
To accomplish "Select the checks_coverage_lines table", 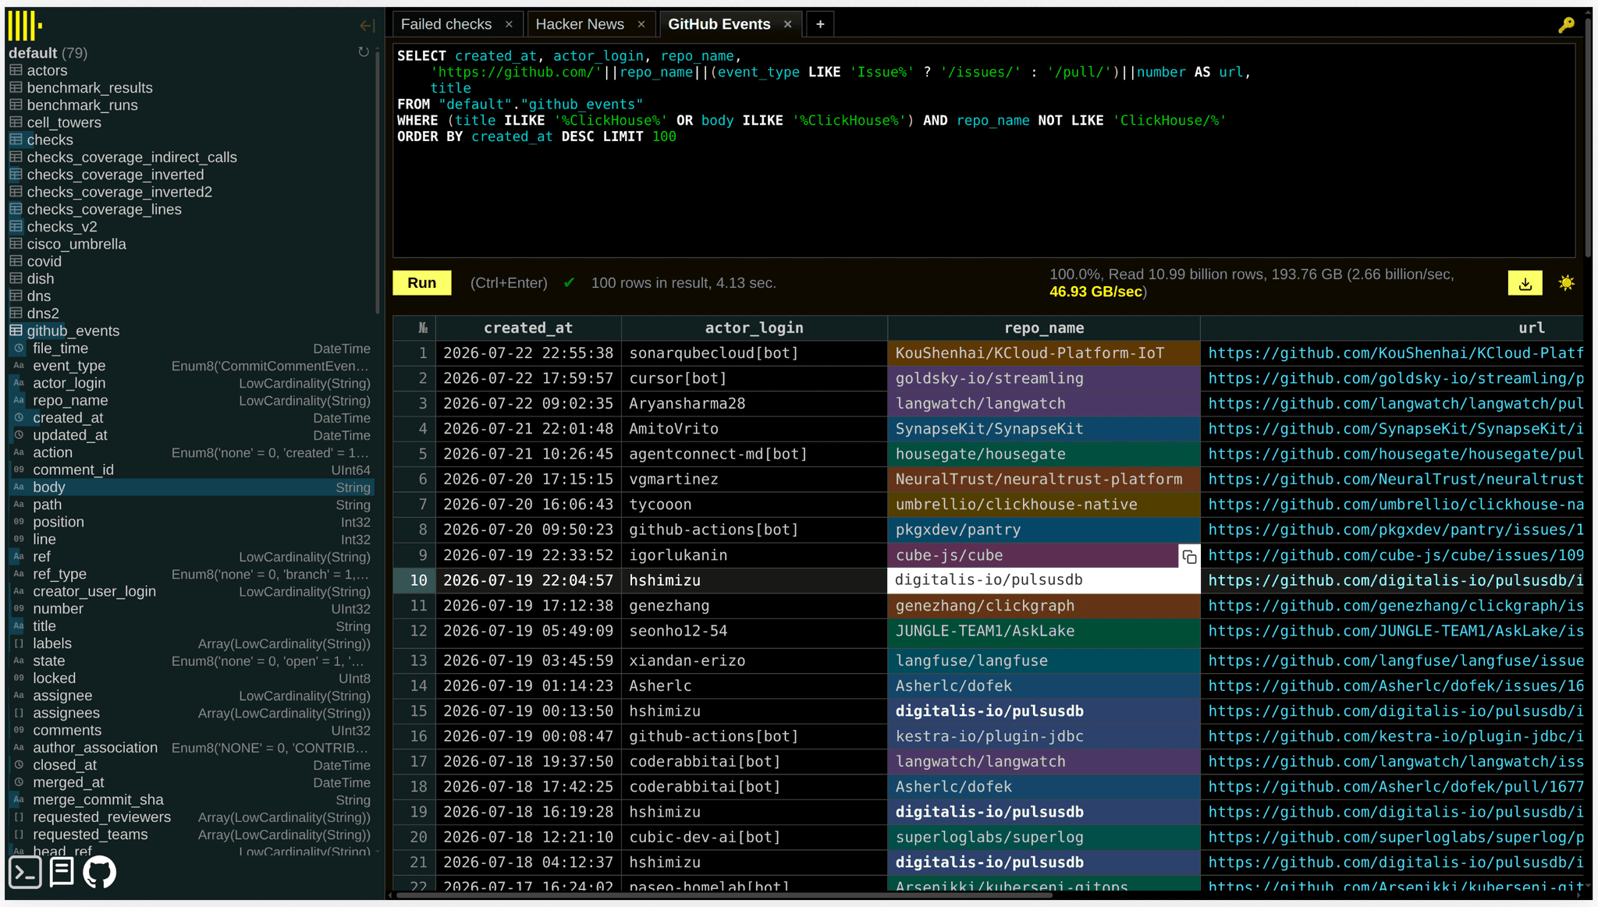I will (104, 209).
